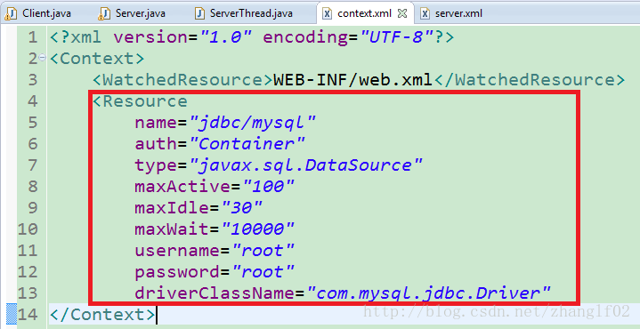Screen dimensions: 640x329
Task: Click line number 4 in gutter
Action: point(33,101)
